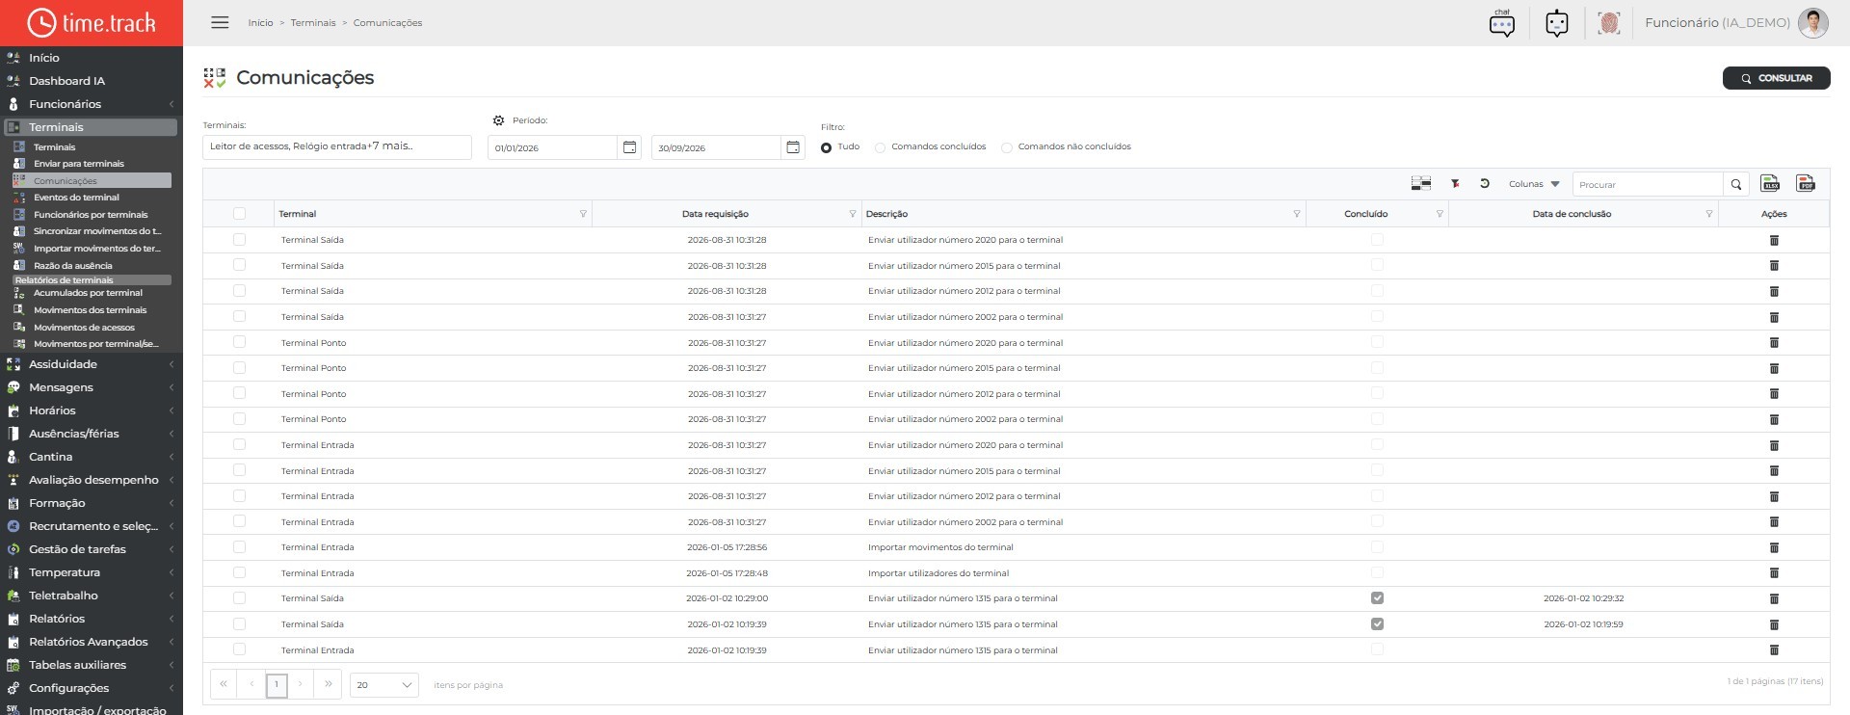
Task: Toggle sidebar with the hamburger menu icon
Action: pyautogui.click(x=220, y=22)
